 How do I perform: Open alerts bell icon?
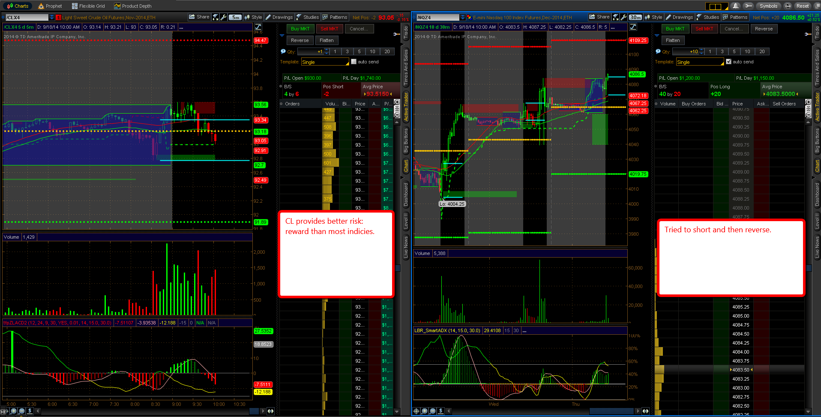[735, 6]
